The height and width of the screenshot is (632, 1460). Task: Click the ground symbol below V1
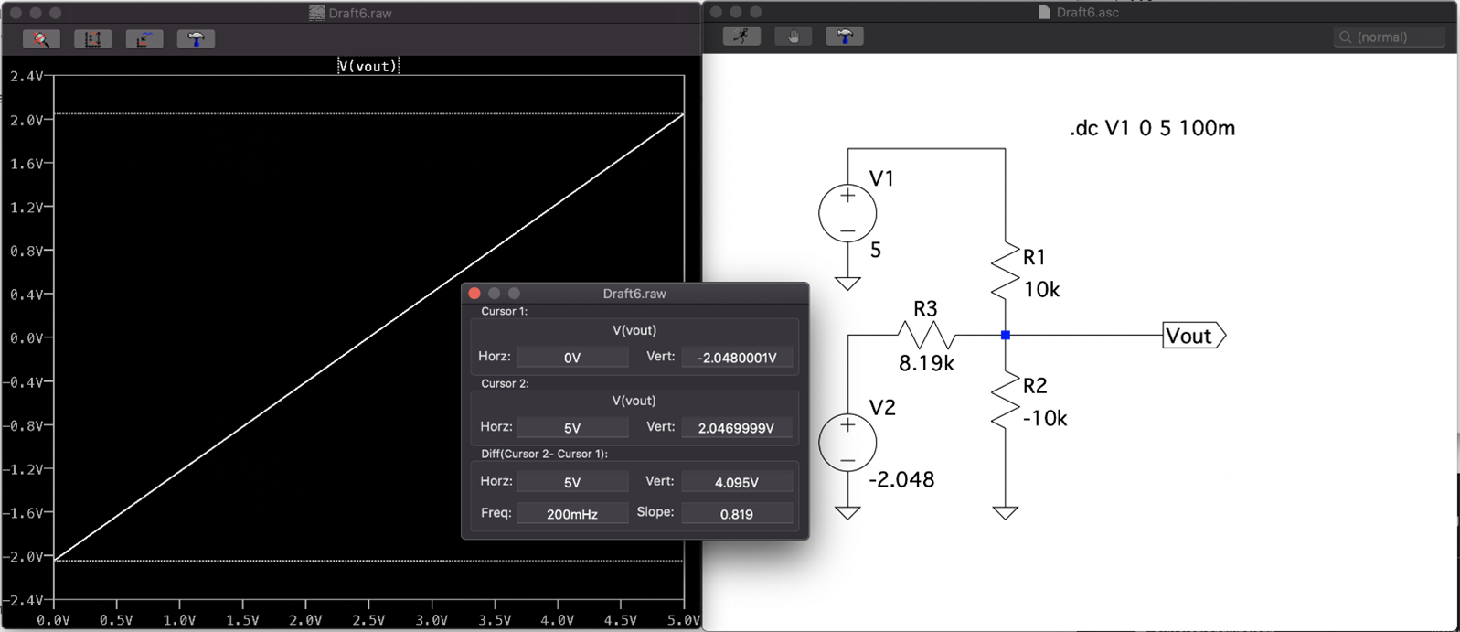click(x=847, y=284)
